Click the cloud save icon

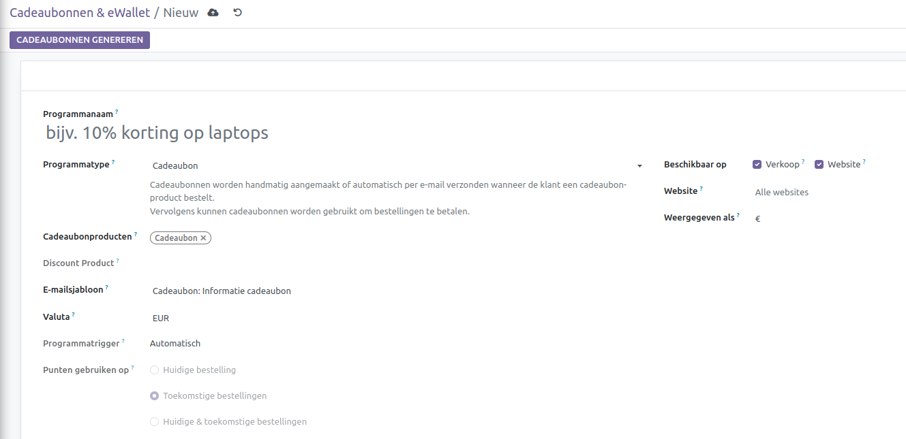[213, 12]
